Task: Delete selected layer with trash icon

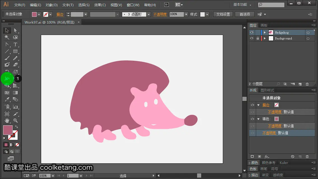Action: click(x=307, y=84)
